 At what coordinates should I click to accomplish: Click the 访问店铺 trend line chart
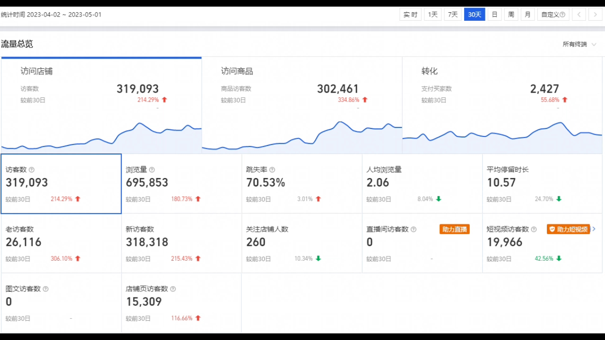click(101, 136)
